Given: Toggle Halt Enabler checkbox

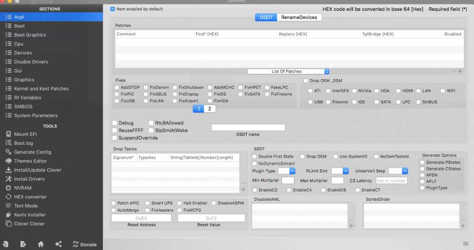Looking at the screenshot, I should click(x=179, y=203).
